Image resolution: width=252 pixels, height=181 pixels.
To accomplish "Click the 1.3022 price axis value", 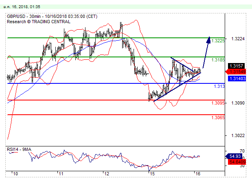I will pyautogui.click(x=237, y=136).
